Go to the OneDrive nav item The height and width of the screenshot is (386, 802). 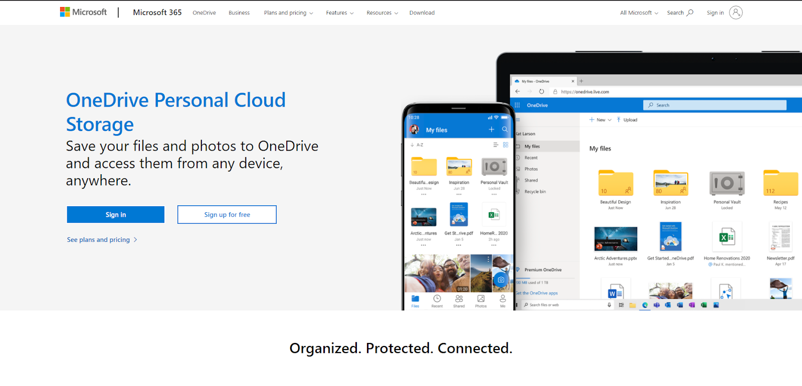pos(204,13)
